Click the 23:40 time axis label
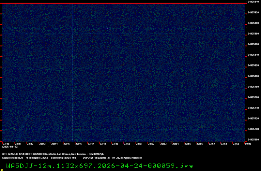Image resolution: width=261 pixels, height=171 pixels. pos(6,144)
